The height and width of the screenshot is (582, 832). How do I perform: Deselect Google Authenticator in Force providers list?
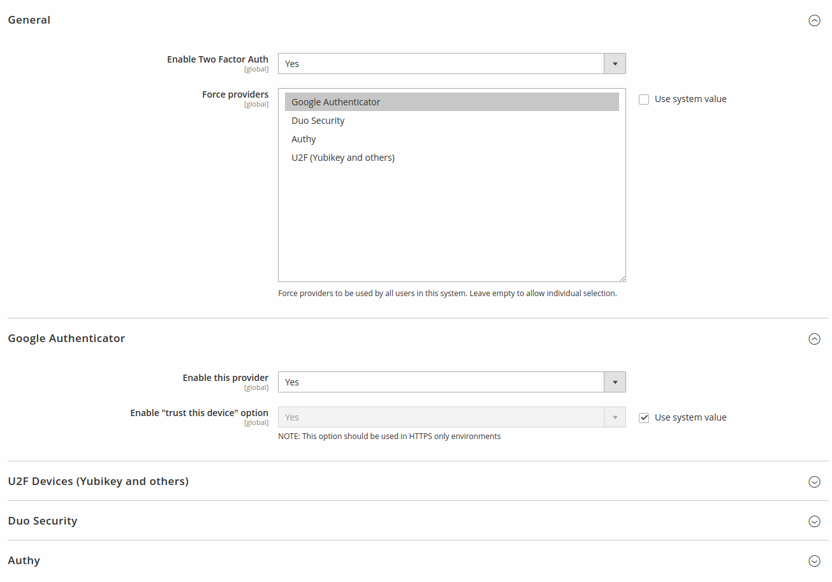[x=335, y=101]
